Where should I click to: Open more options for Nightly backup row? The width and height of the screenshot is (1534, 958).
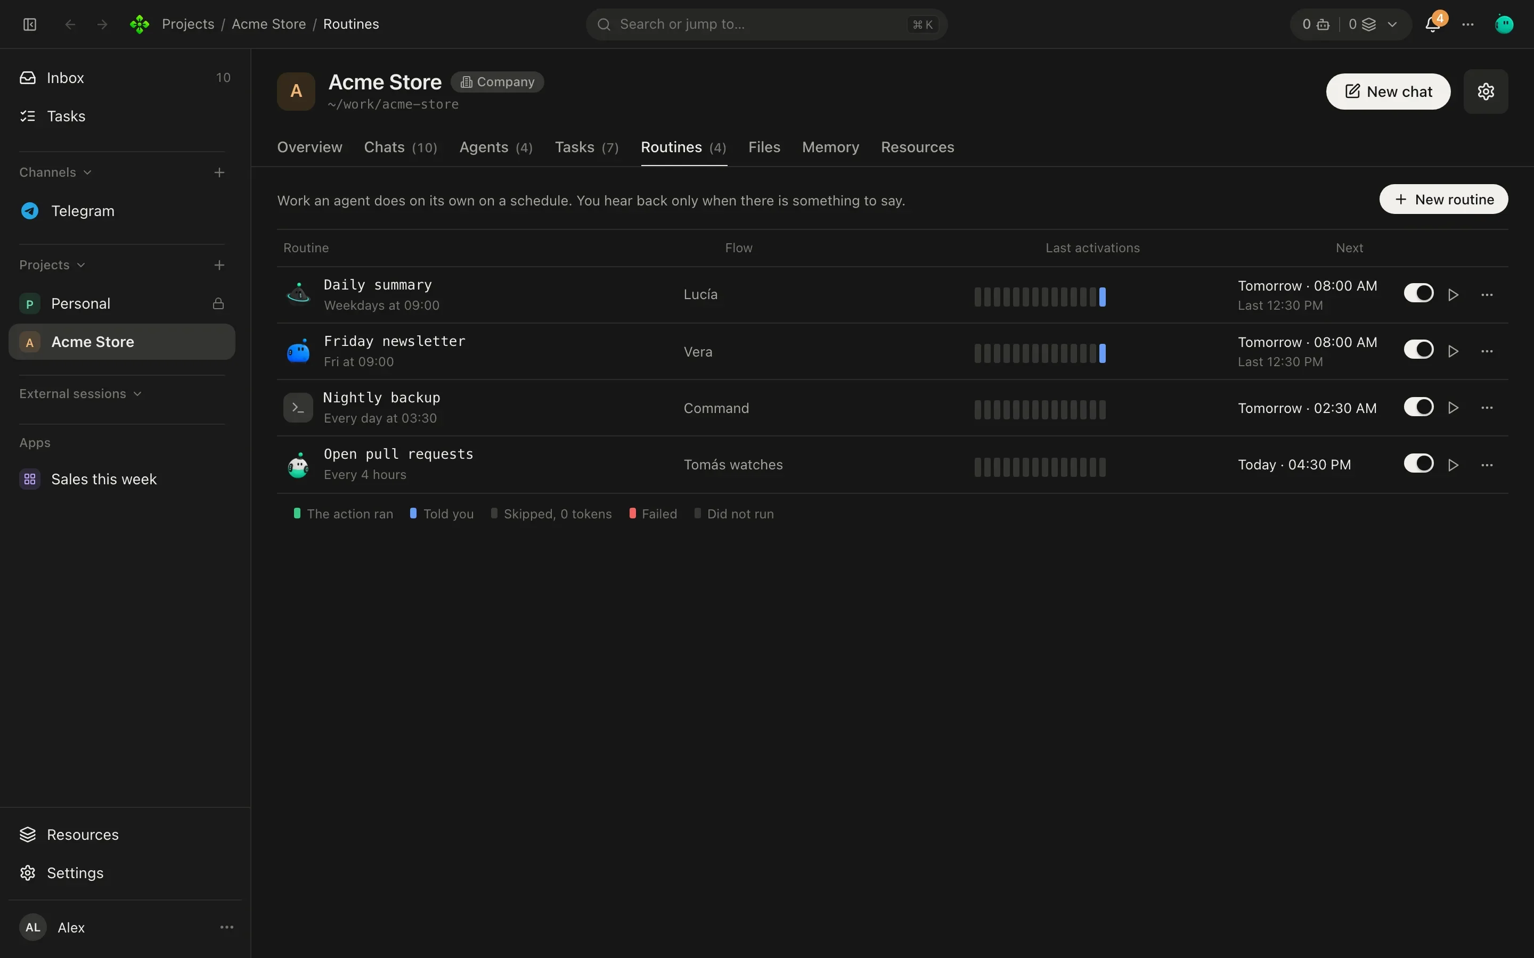[1487, 407]
